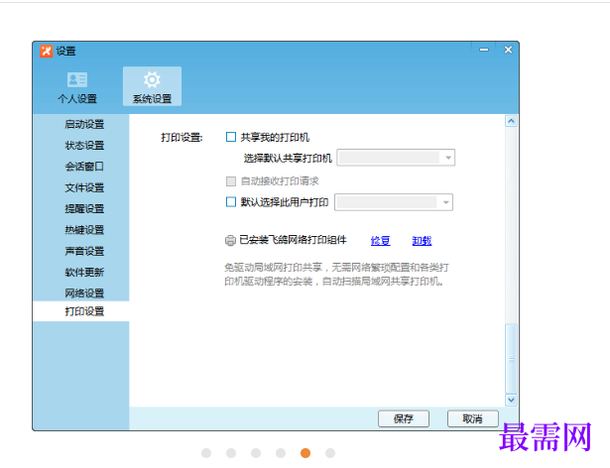The image size is (610, 468).
Task: Go to 启动设置 in sidebar
Action: 84,125
